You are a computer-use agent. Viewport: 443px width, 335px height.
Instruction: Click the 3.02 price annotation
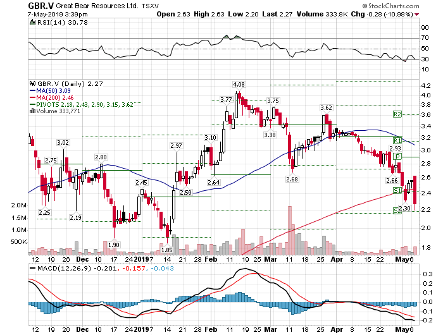(x=63, y=142)
